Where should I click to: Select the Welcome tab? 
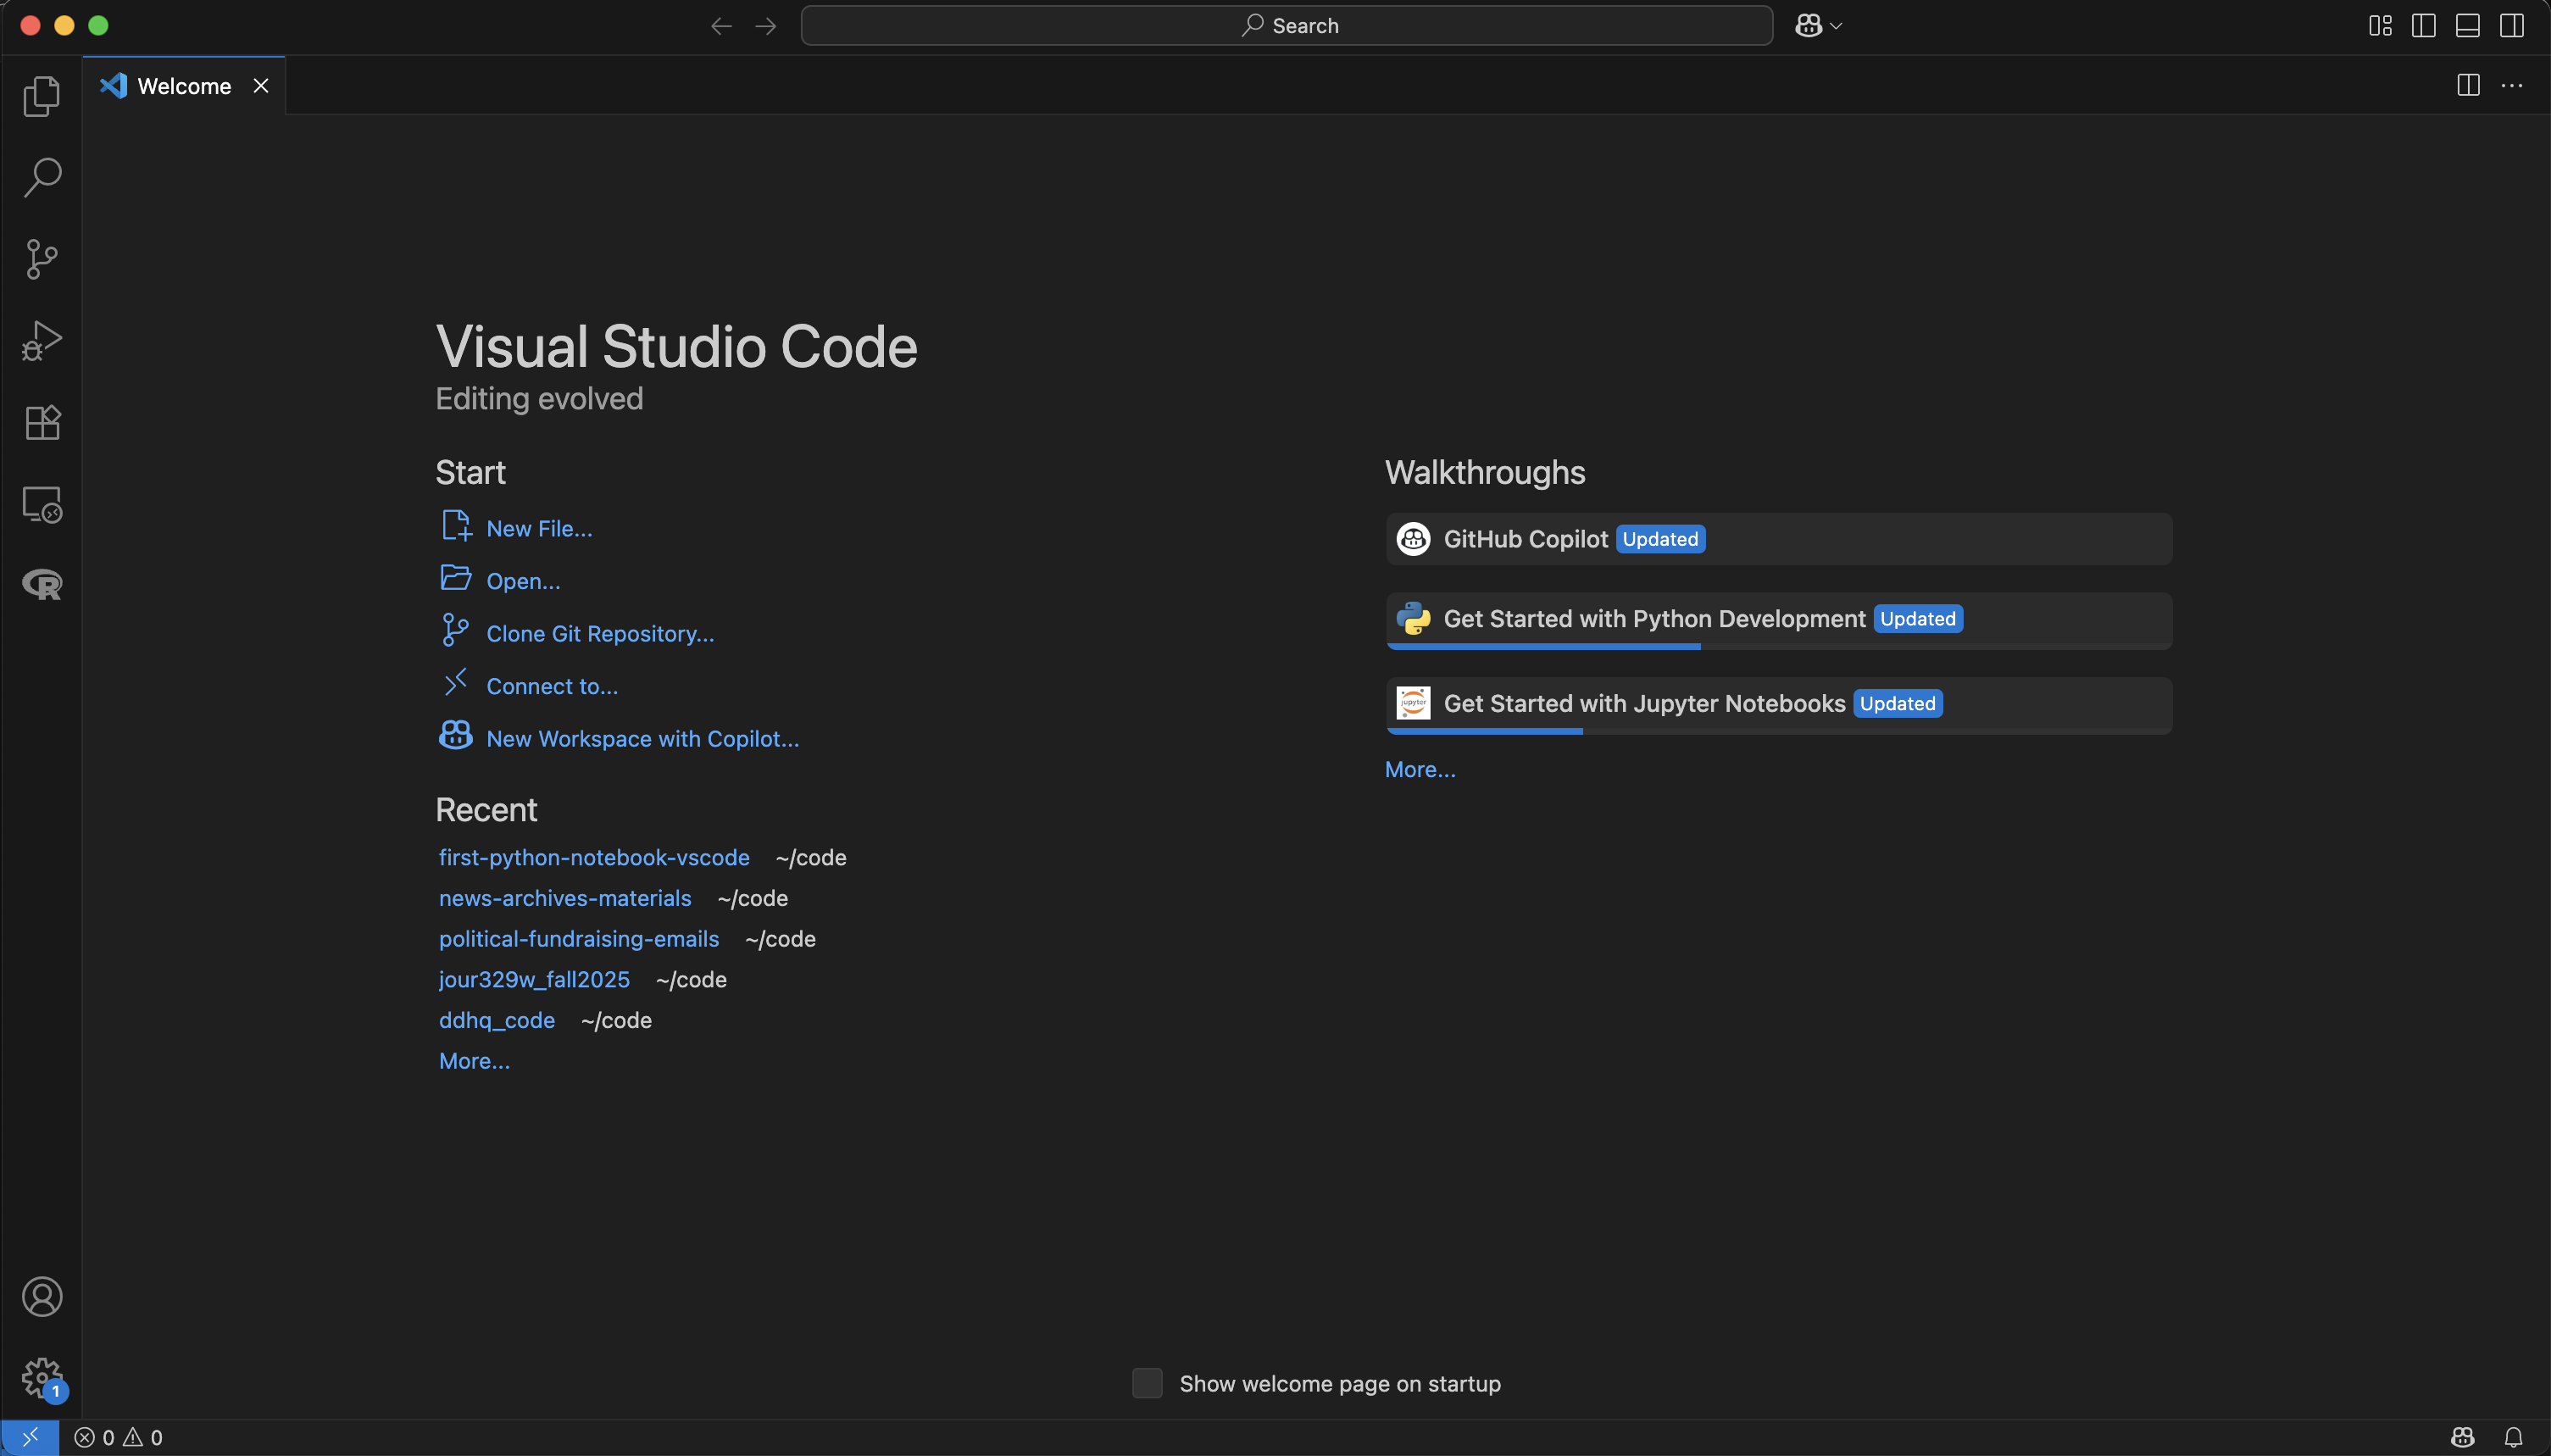point(184,86)
